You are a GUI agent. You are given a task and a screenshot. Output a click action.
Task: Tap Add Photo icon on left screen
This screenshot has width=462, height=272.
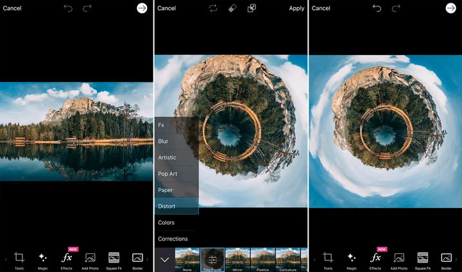(90, 257)
